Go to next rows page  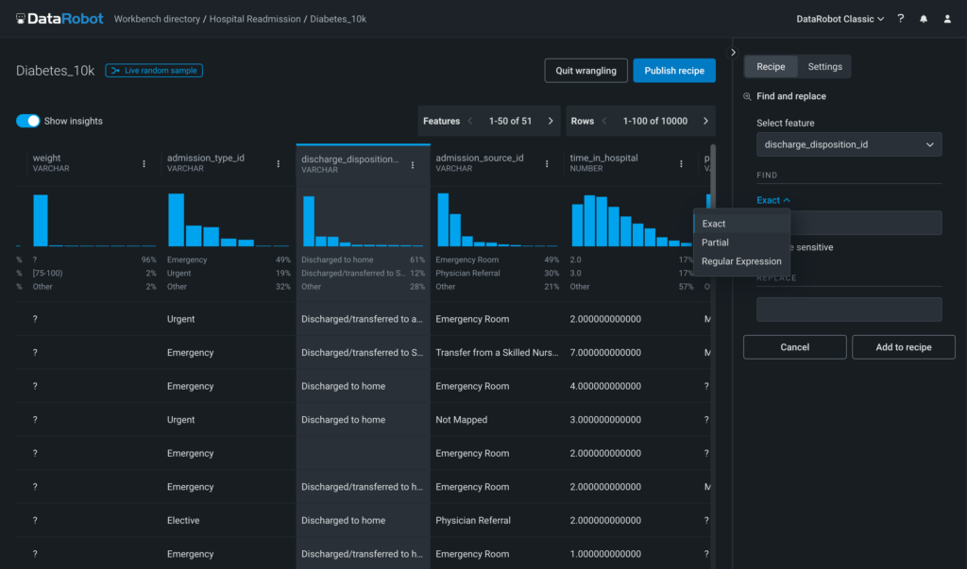[705, 121]
